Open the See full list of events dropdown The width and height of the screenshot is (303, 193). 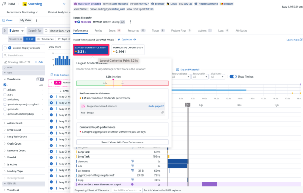coord(127,190)
